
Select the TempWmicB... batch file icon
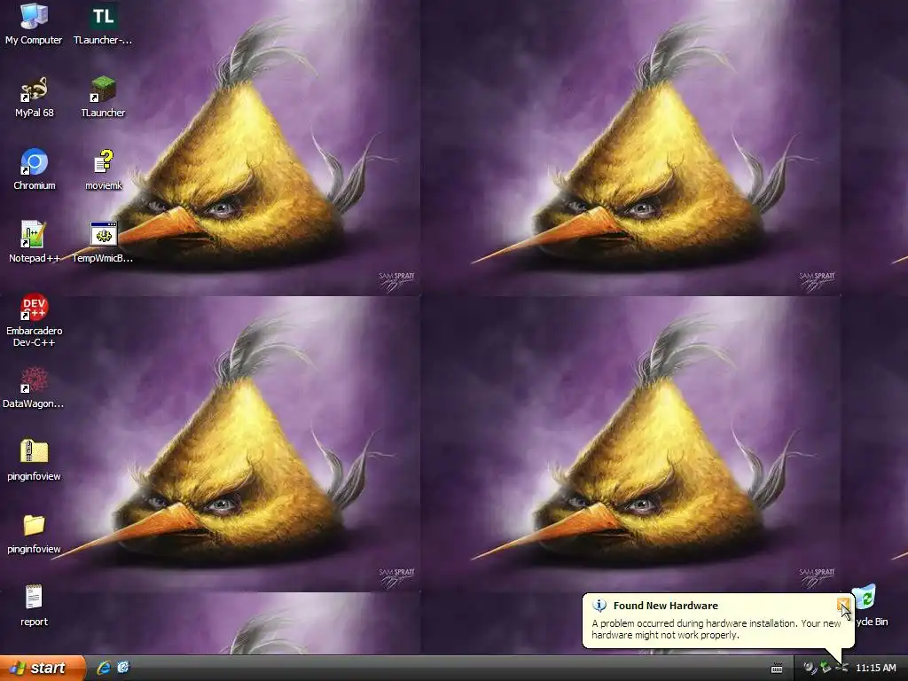click(103, 234)
